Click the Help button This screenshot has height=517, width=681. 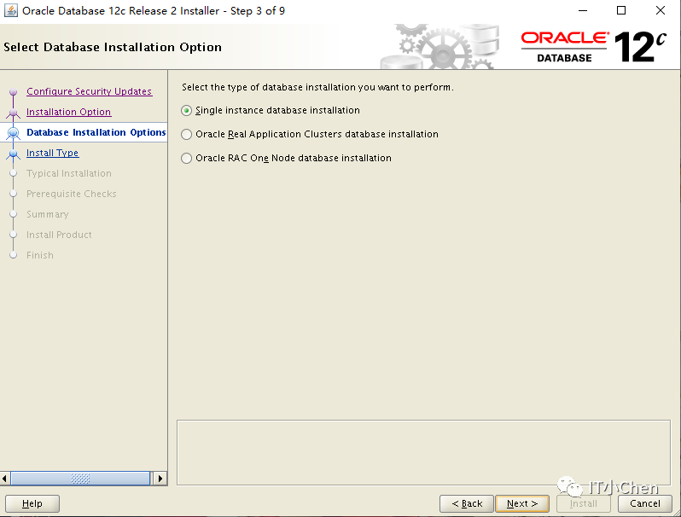point(32,503)
